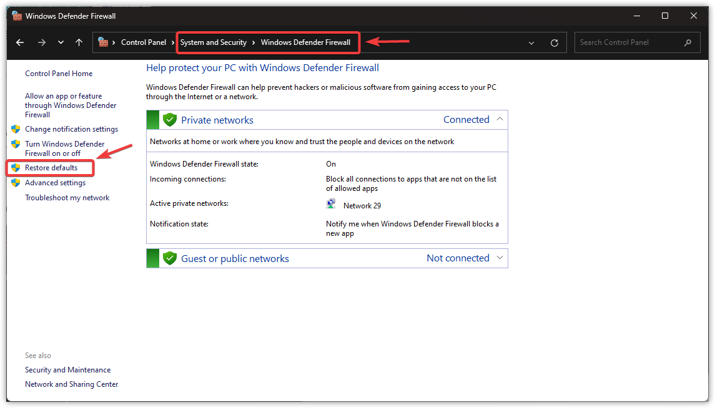
Task: Click the refresh icon in address bar
Action: click(555, 42)
